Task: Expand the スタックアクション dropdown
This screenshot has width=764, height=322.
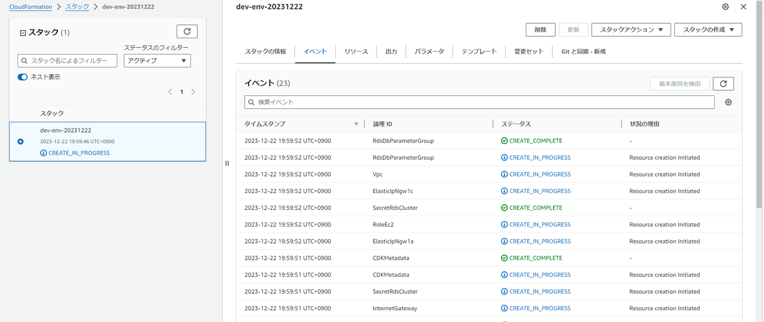Action: [631, 30]
